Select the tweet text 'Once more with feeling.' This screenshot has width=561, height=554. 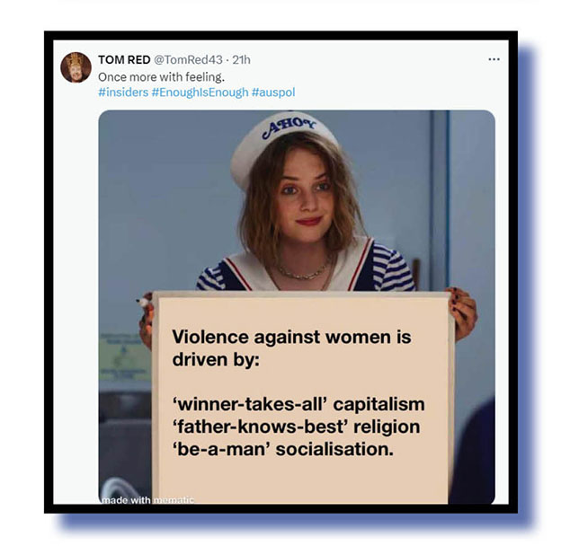click(161, 77)
